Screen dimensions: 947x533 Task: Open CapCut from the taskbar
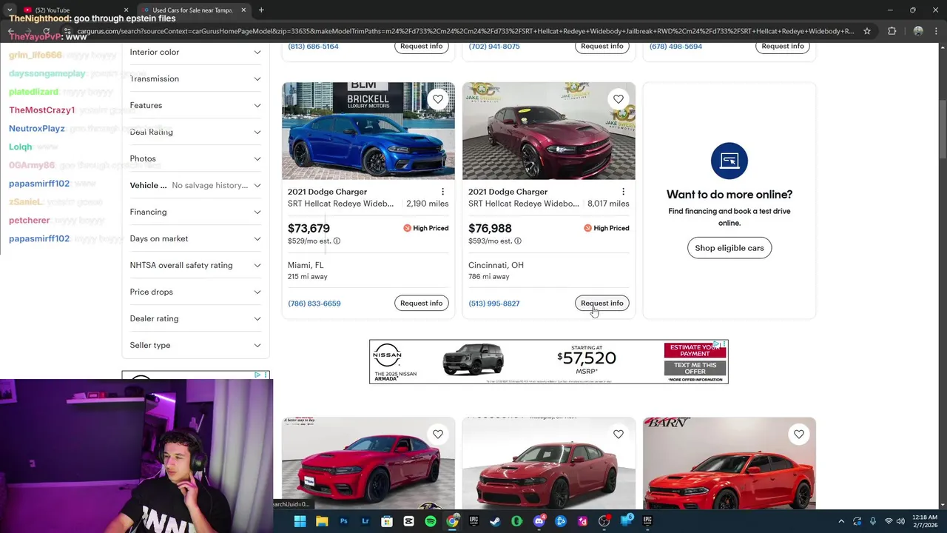point(408,521)
